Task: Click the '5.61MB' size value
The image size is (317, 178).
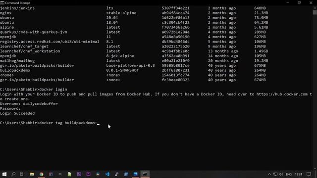Action: coord(261,27)
